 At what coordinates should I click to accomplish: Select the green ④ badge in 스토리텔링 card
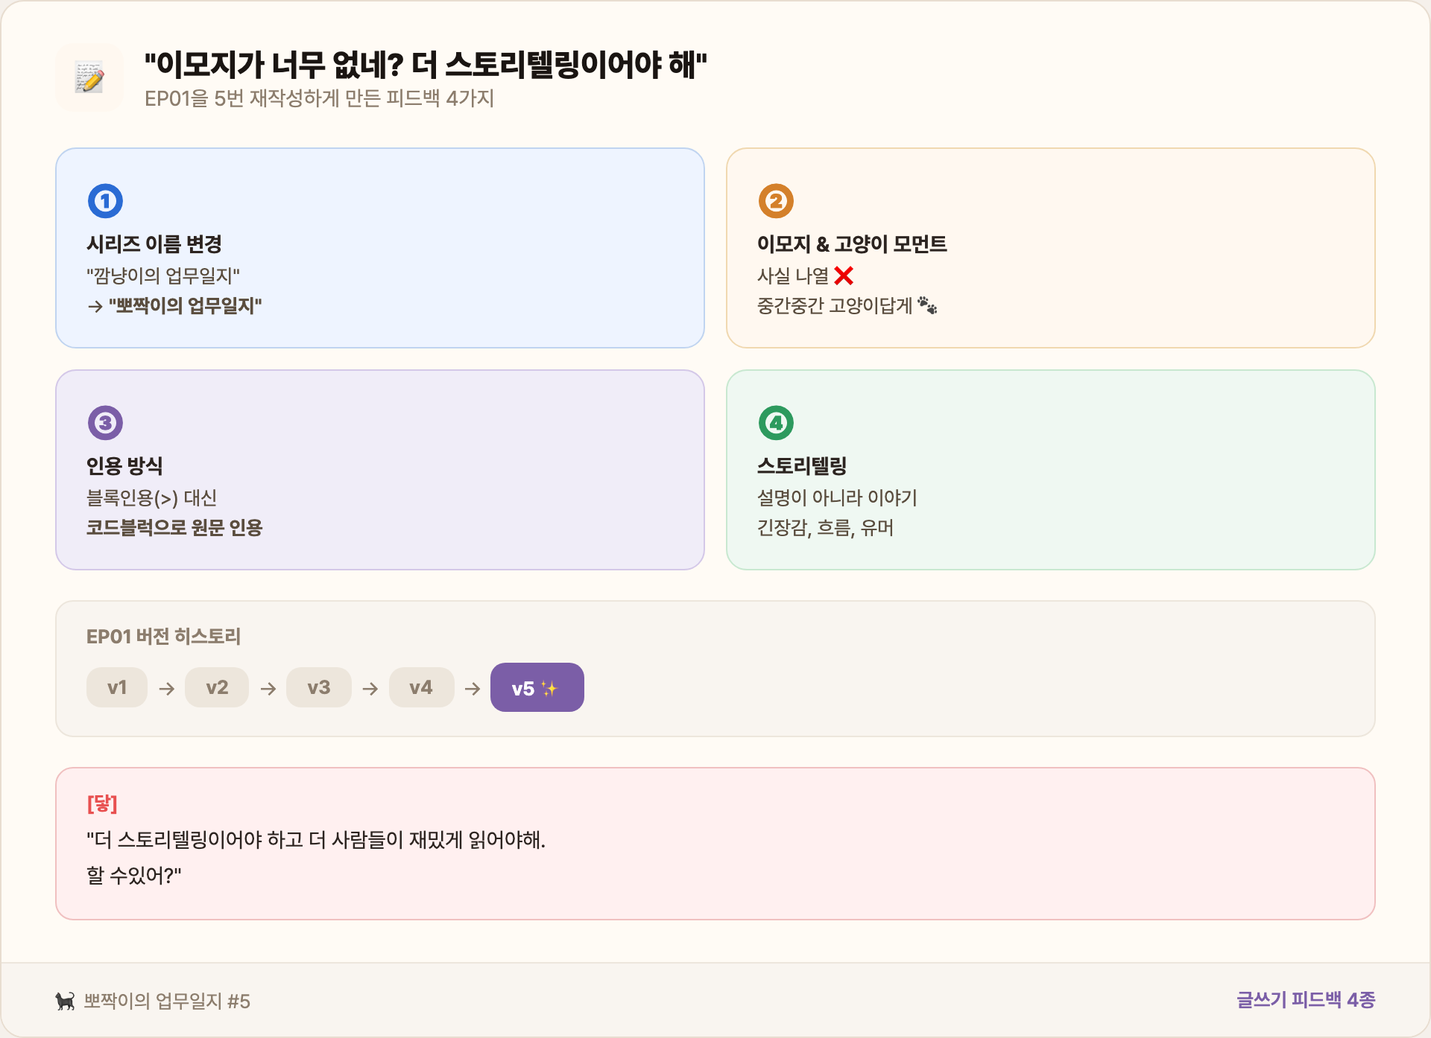775,422
